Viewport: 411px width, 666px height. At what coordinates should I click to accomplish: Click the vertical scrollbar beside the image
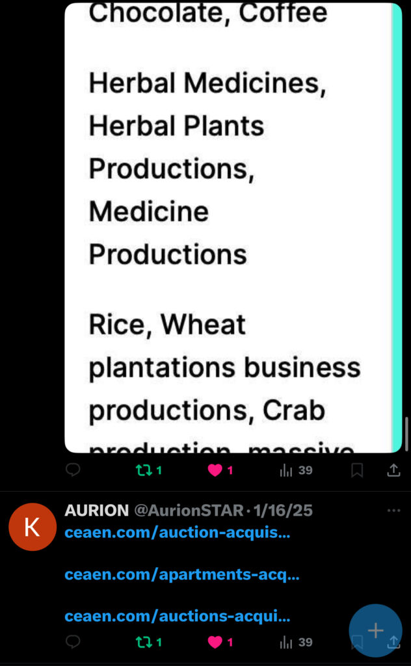pyautogui.click(x=407, y=433)
